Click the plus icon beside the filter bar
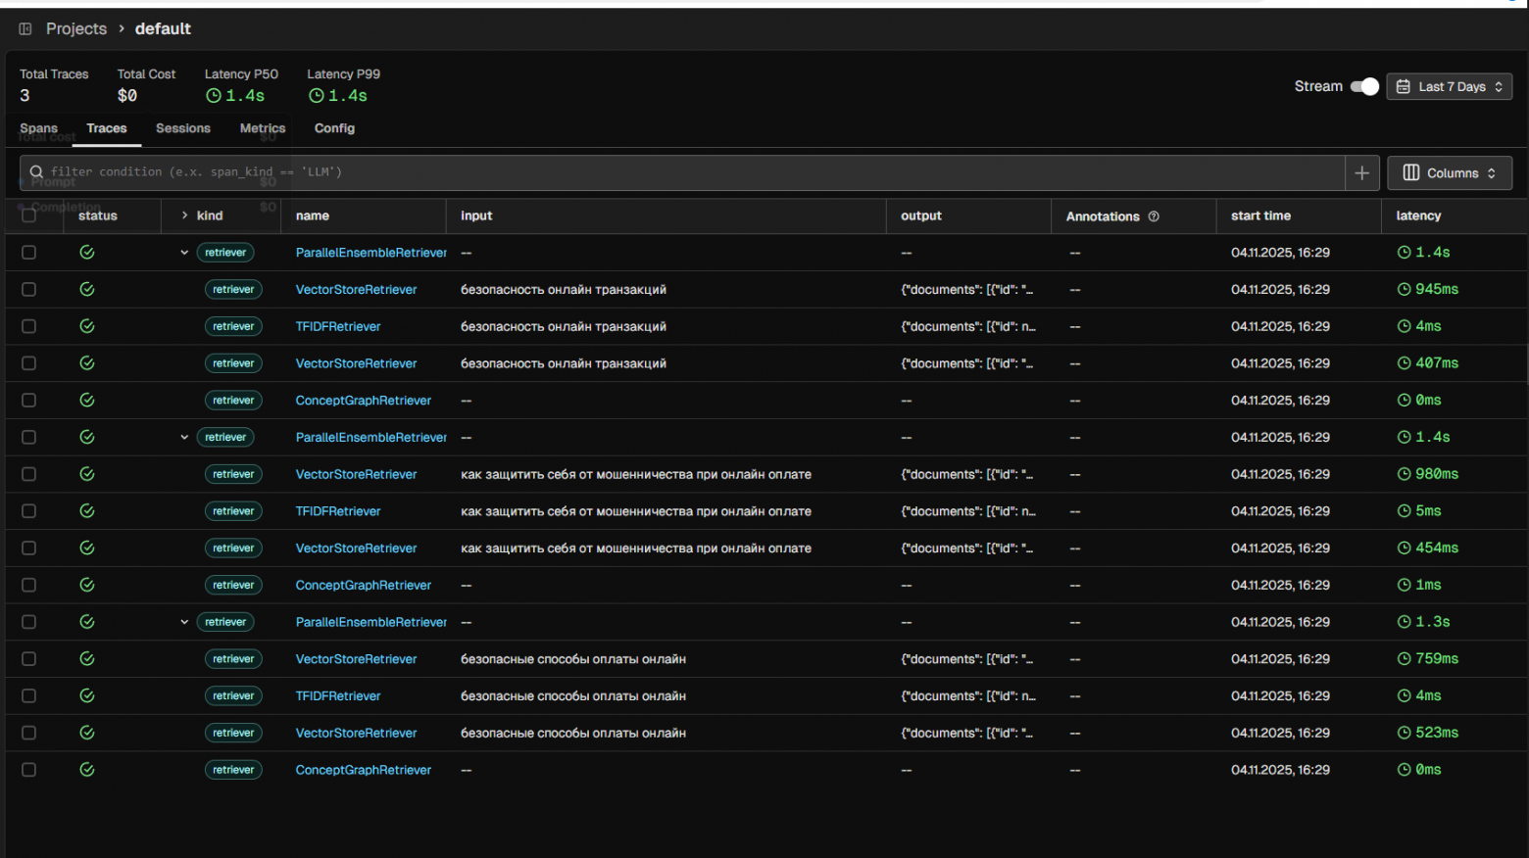The width and height of the screenshot is (1529, 858). (1361, 173)
